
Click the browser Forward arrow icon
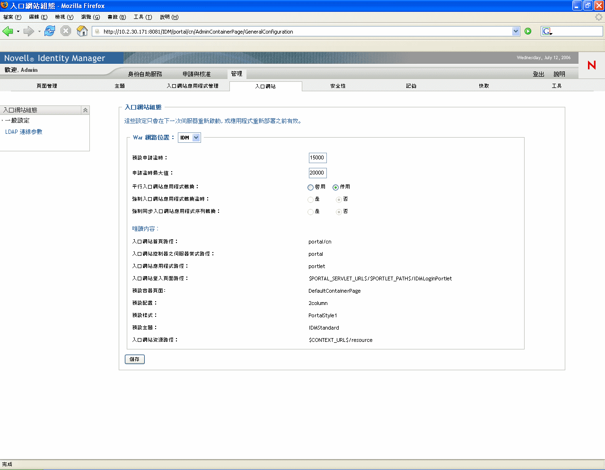(29, 31)
